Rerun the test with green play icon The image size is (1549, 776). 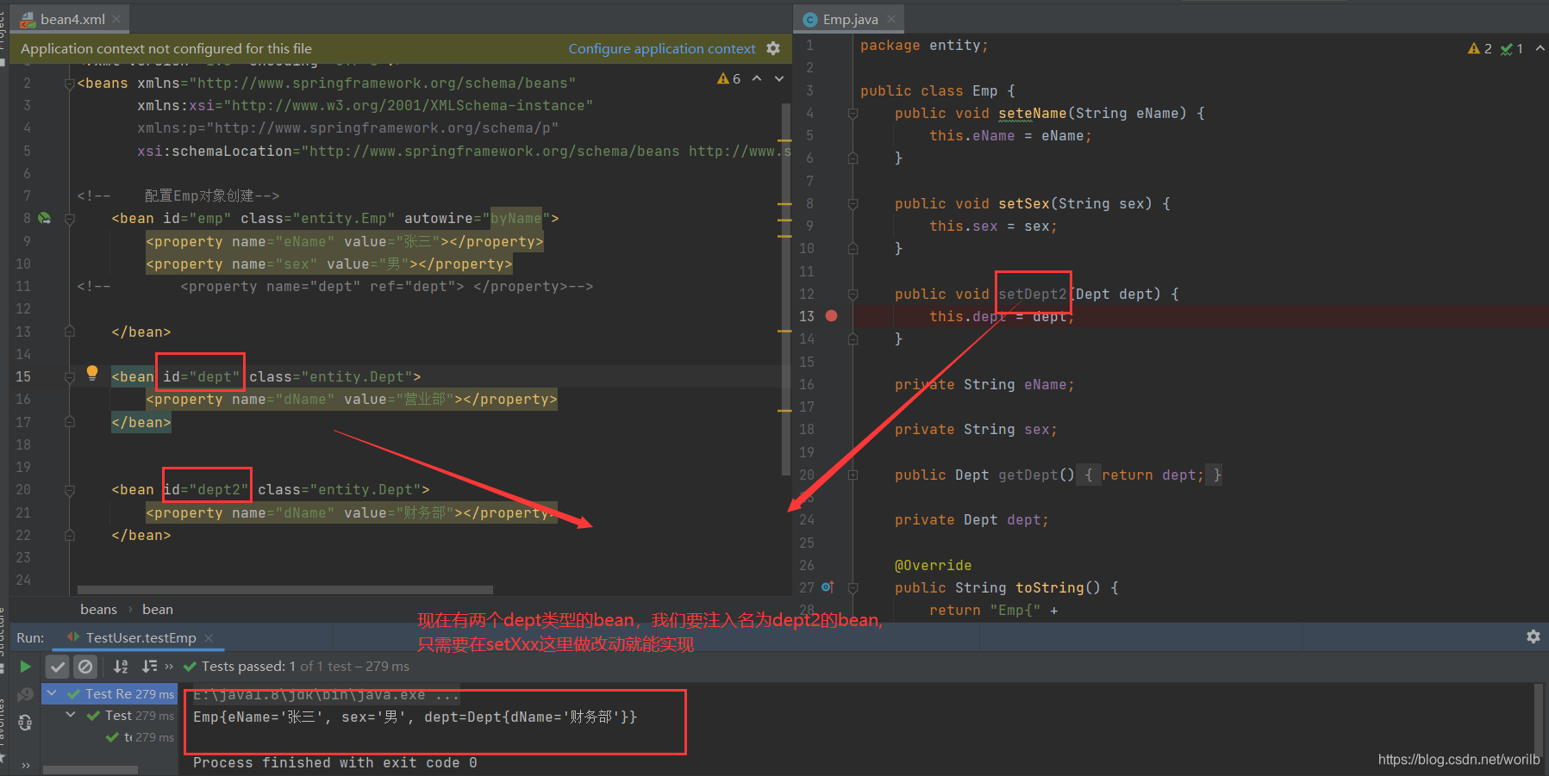[25, 667]
